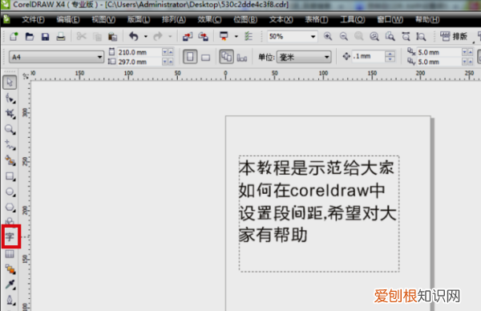
Task: Copy the selection
Action: [97, 37]
